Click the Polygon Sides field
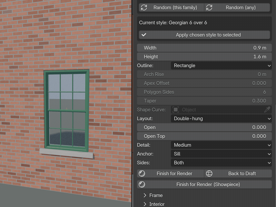 (204, 92)
